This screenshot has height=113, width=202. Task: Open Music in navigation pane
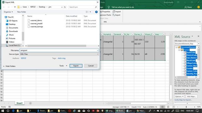10,35
